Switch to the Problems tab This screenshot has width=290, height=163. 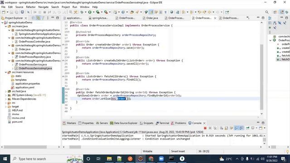tap(179, 123)
